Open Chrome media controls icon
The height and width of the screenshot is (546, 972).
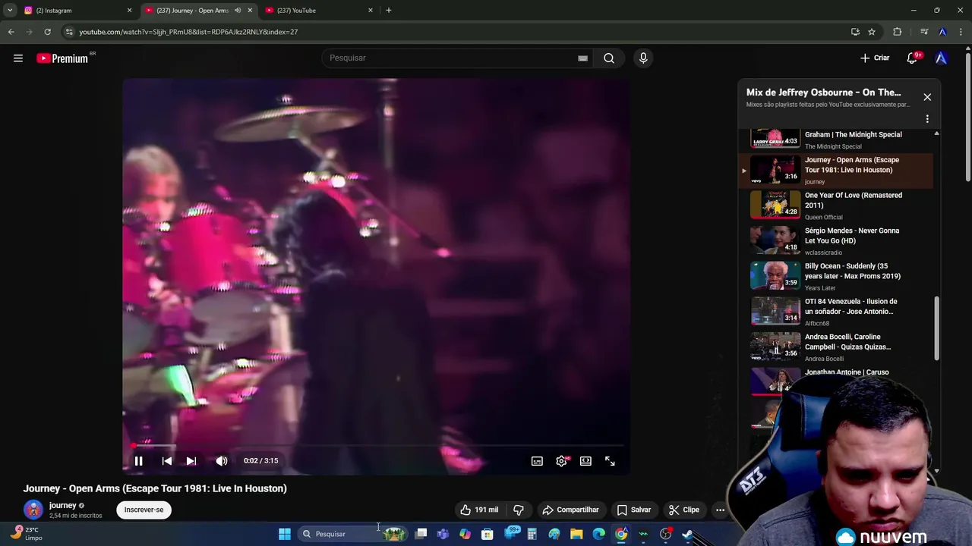click(x=924, y=32)
